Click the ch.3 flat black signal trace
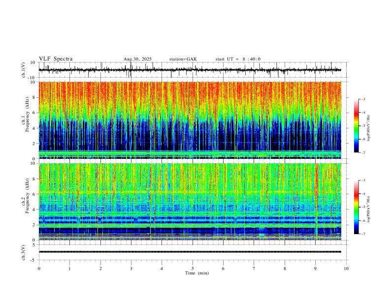Viewport: 390px width, 301px height. click(190, 252)
